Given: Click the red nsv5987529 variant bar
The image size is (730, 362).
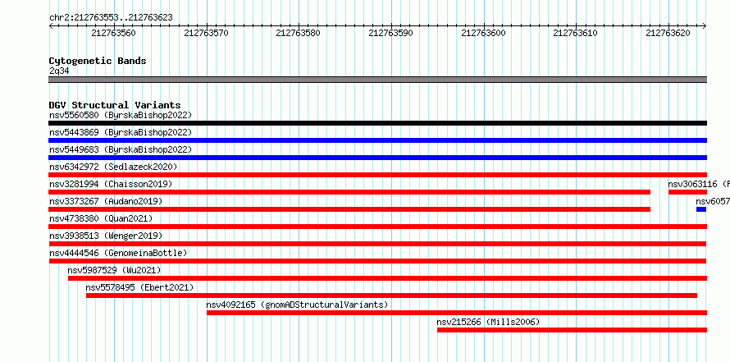Looking at the screenshot, I should point(387,278).
